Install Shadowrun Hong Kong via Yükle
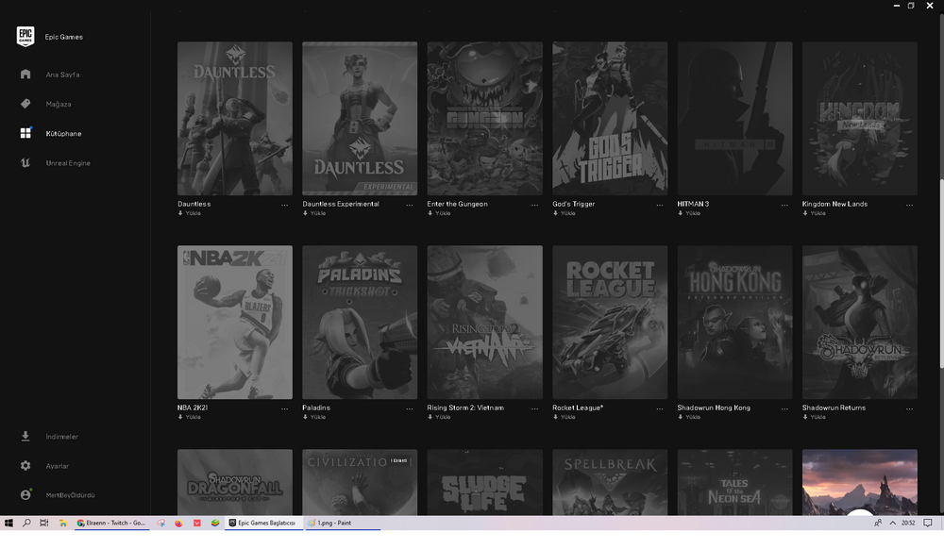The height and width of the screenshot is (549, 944). (x=689, y=417)
